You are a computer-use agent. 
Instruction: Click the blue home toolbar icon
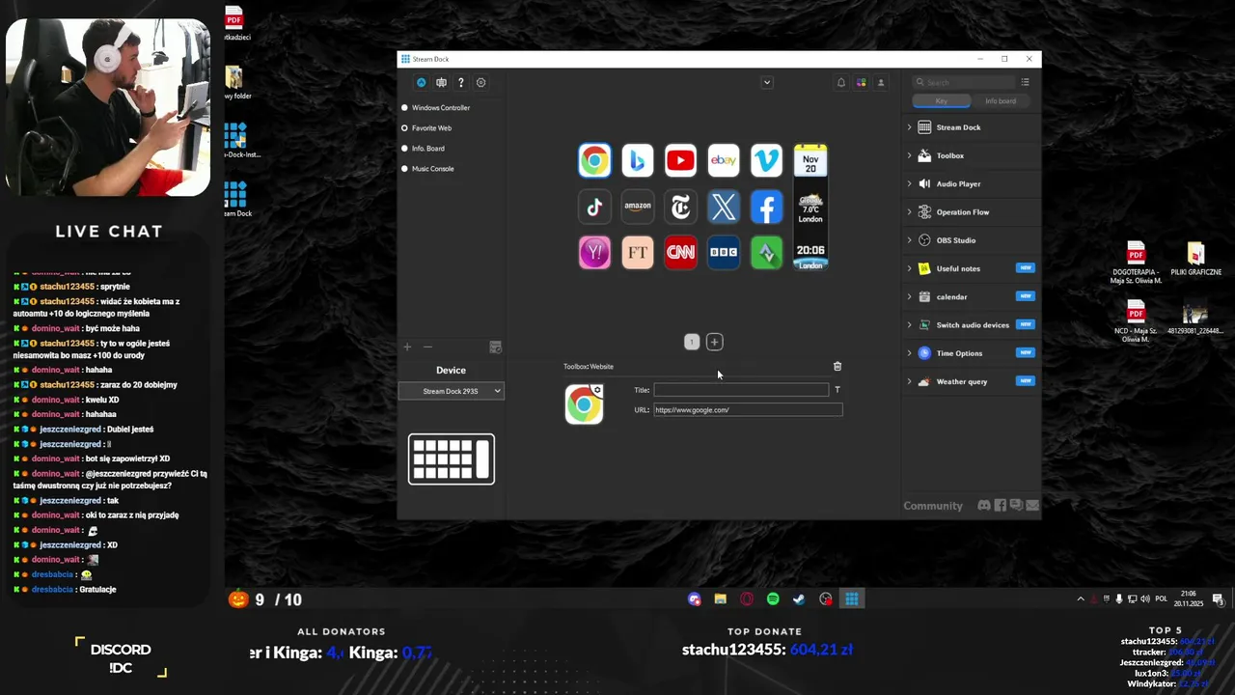[421, 83]
